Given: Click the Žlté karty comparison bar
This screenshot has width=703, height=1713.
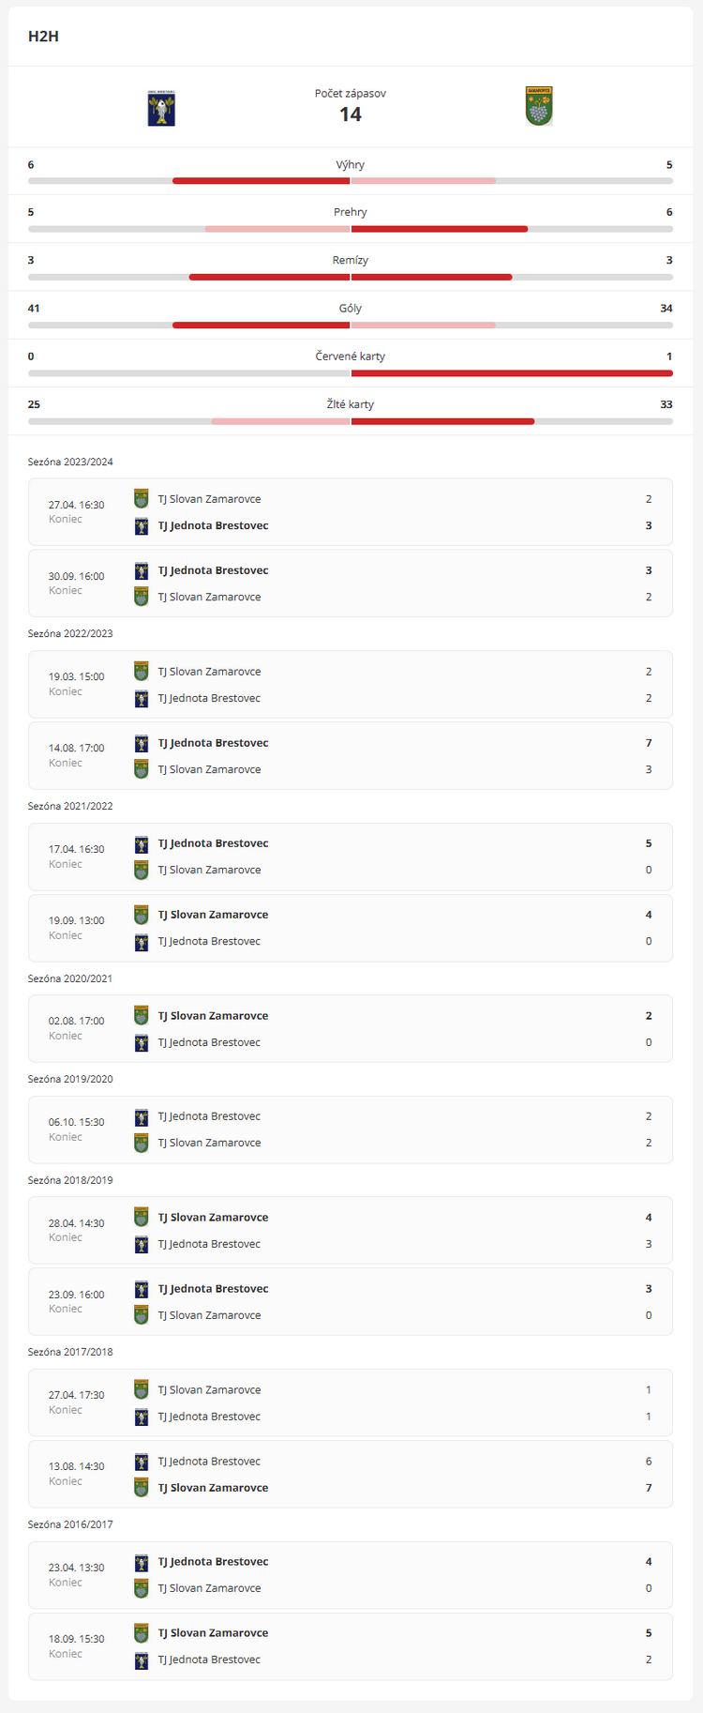Looking at the screenshot, I should [x=351, y=421].
